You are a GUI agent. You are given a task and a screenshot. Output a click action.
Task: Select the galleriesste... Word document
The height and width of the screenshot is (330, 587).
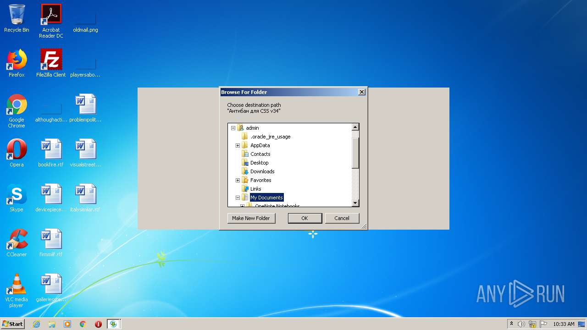click(x=51, y=288)
